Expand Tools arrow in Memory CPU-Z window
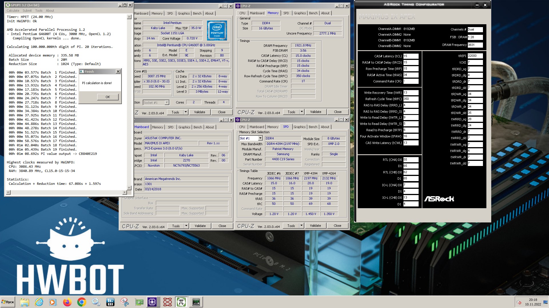Viewport: 549px width, 308px height. click(x=302, y=112)
